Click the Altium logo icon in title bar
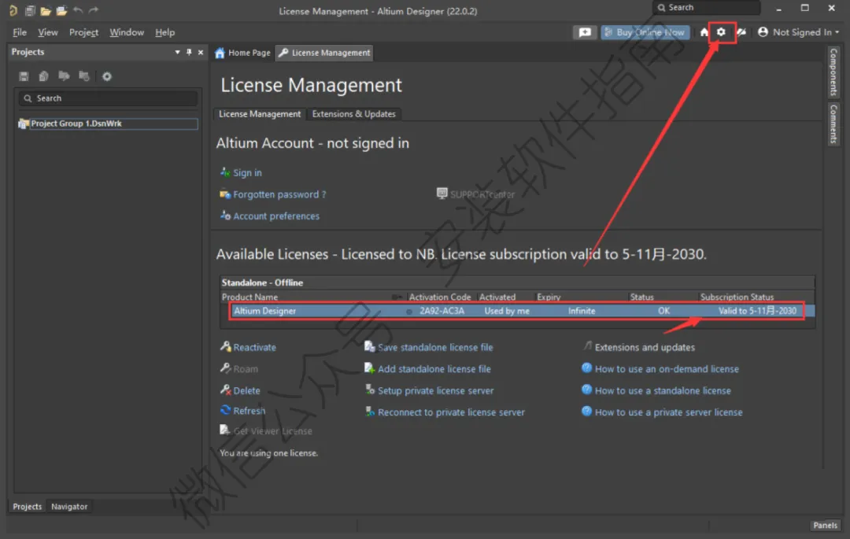 (13, 10)
